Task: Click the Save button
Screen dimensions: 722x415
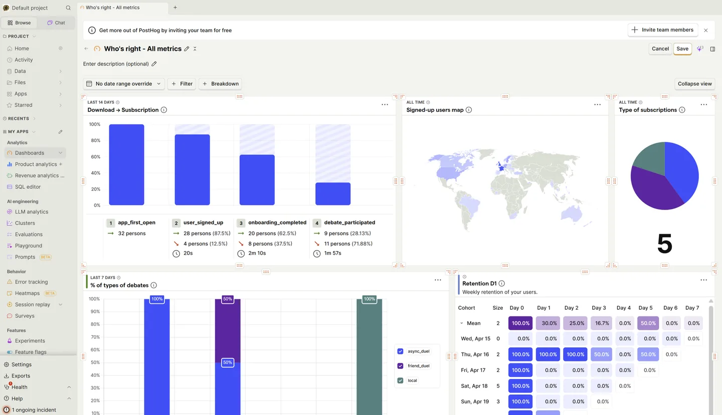Action: tap(682, 49)
